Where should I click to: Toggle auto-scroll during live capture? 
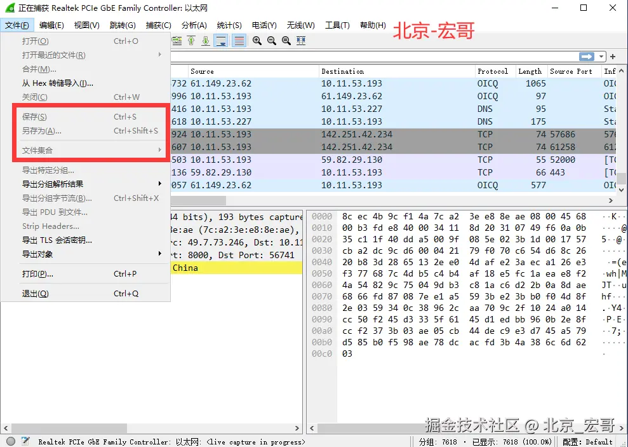pos(221,41)
